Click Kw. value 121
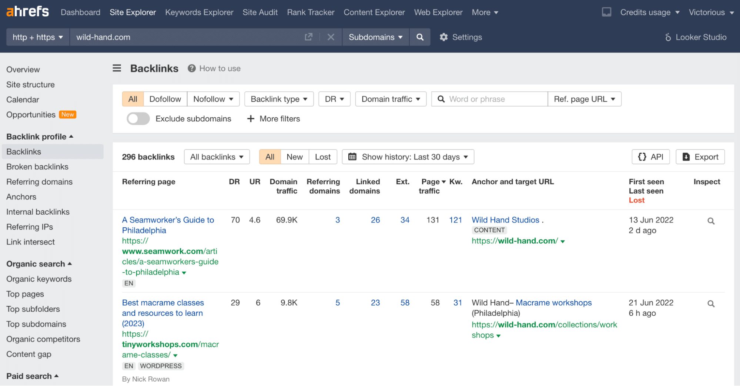The image size is (740, 386). pyautogui.click(x=455, y=220)
